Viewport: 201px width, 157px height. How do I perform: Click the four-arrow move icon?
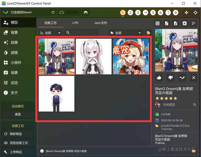click(x=186, y=13)
